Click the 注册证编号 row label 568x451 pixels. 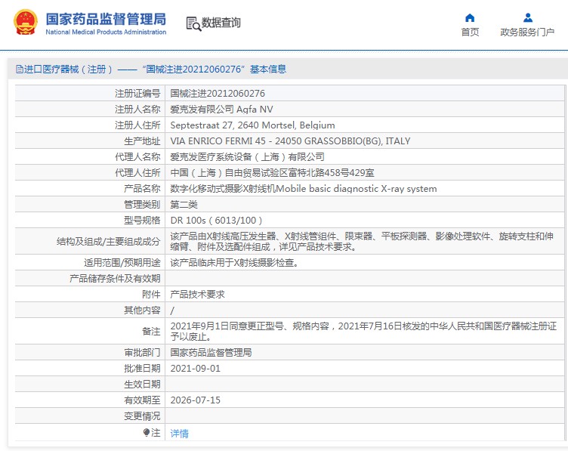137,94
